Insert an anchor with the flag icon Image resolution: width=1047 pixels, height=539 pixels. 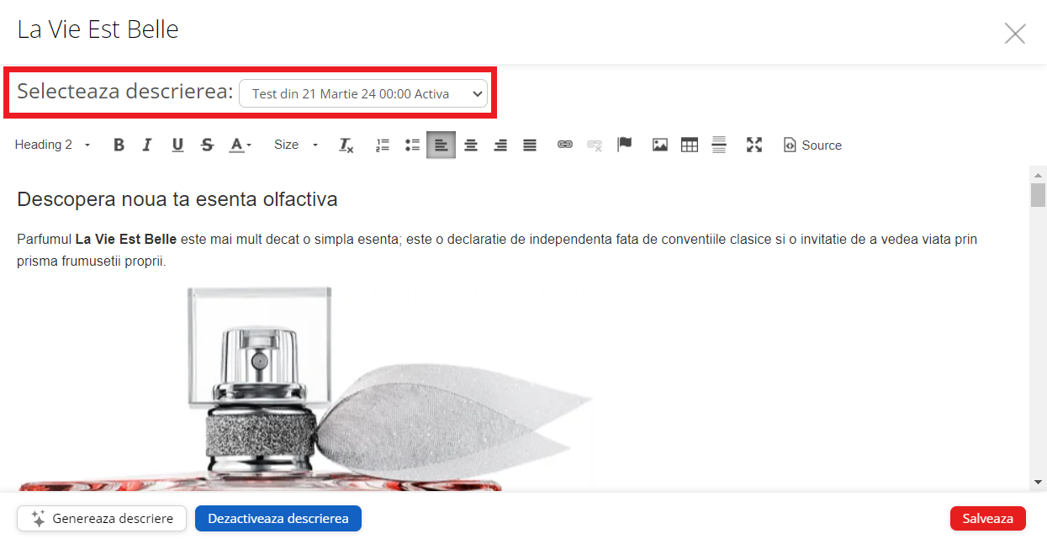tap(624, 145)
